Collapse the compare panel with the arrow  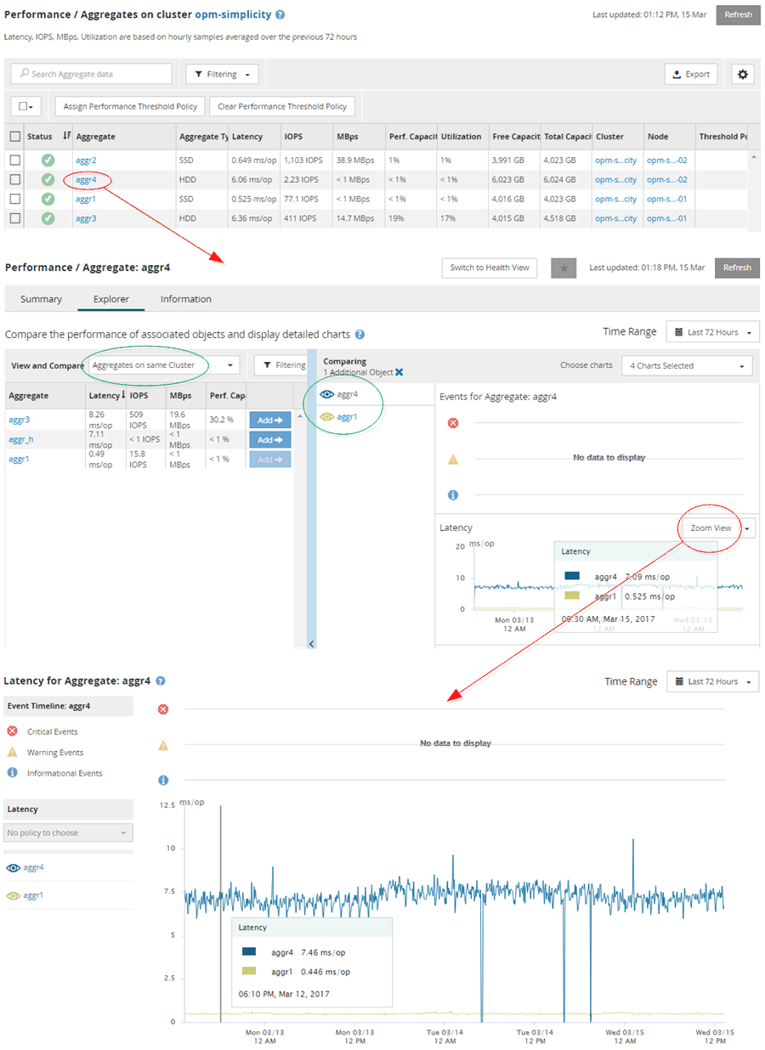pos(311,643)
